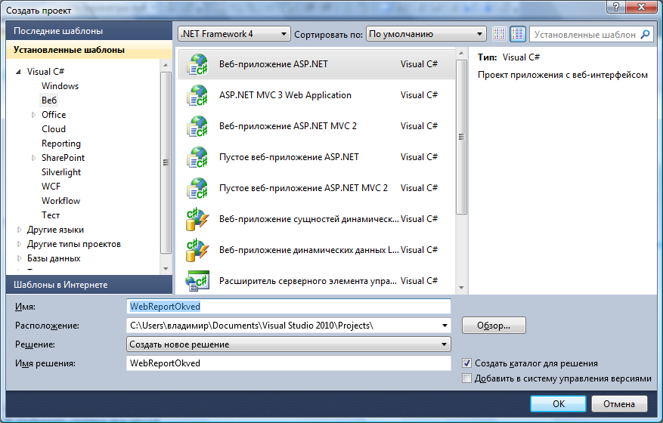The image size is (663, 423).
Task: Select Пустое веб-приложение ASP.NET template name
Action: (289, 157)
